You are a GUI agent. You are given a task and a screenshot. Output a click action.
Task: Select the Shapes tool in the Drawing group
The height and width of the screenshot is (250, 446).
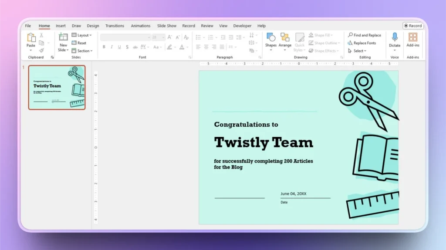[x=270, y=40]
